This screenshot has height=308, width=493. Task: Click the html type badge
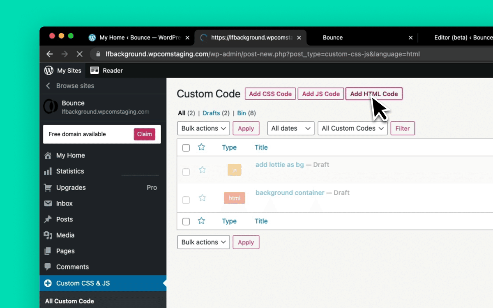(x=235, y=198)
